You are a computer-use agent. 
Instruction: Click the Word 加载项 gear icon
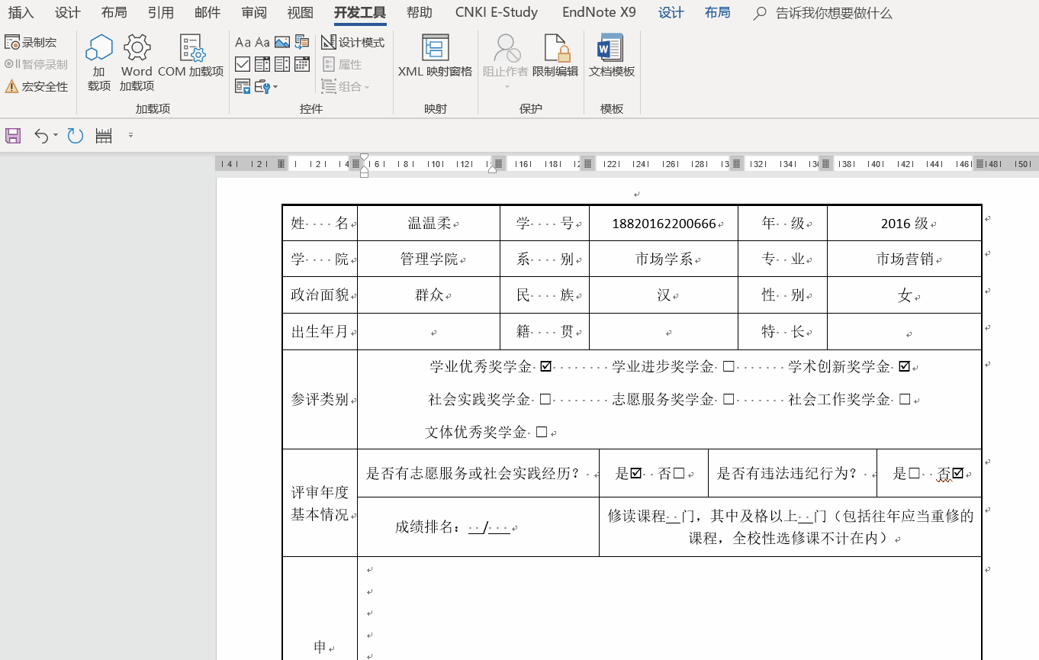click(137, 49)
